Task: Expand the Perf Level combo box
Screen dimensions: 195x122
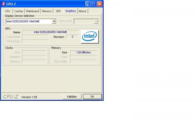Action: point(96,21)
